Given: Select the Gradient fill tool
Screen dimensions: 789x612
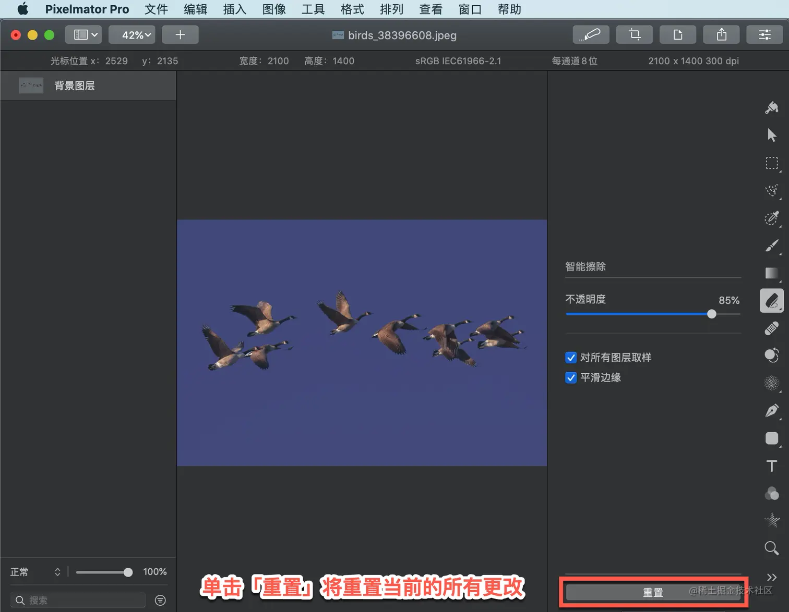Looking at the screenshot, I should click(x=772, y=273).
